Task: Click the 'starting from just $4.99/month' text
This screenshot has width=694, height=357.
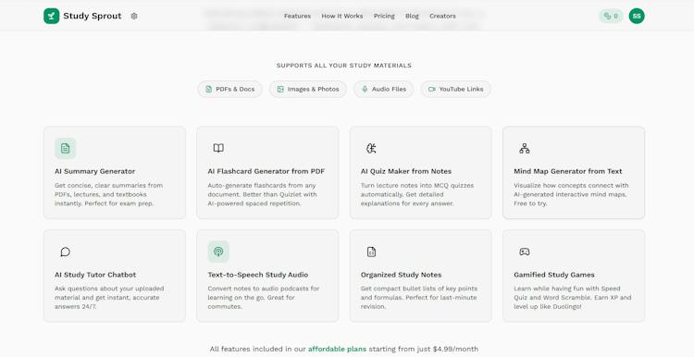Action: tap(424, 349)
